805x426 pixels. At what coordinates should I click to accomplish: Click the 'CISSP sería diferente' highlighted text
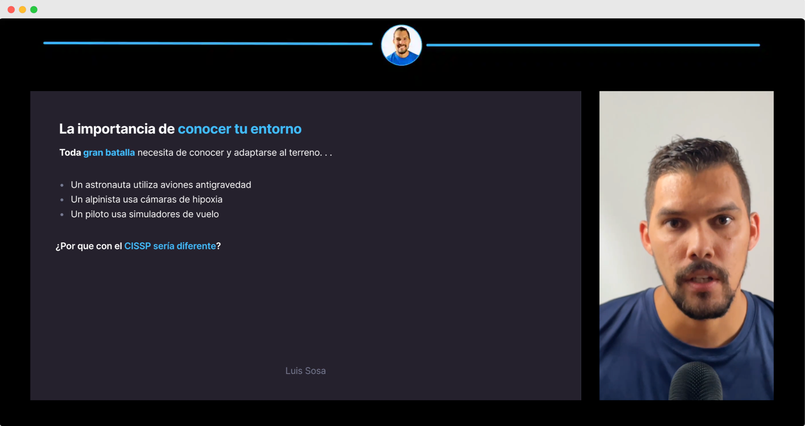[x=170, y=246]
